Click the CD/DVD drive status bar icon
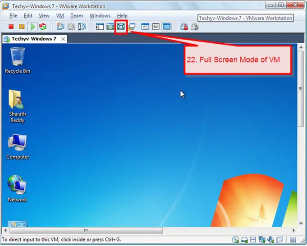The height and width of the screenshot is (246, 307). pos(235,240)
